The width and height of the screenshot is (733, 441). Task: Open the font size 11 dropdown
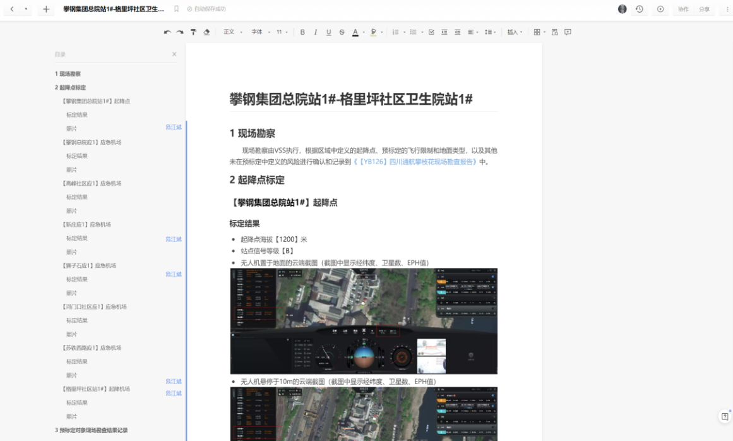282,32
